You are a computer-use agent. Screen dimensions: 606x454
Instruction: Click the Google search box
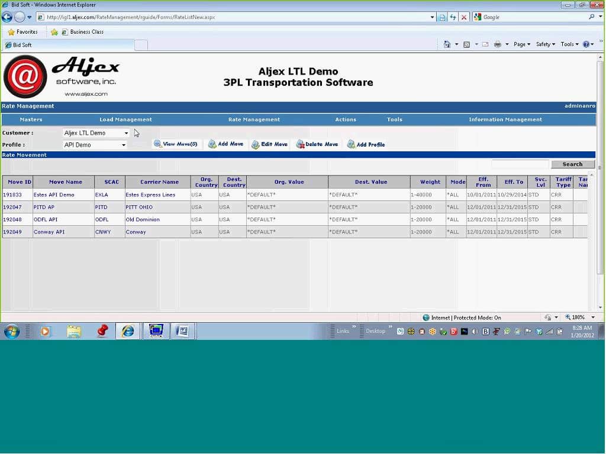point(534,17)
